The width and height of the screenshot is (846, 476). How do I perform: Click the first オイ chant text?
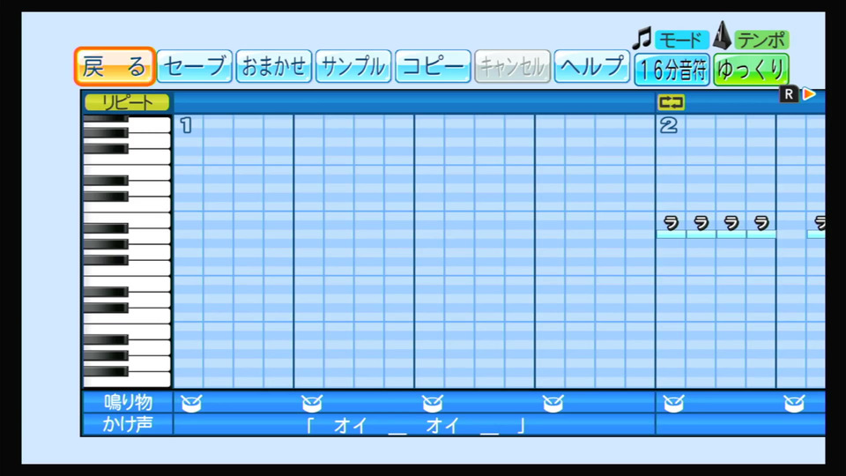[x=351, y=425]
